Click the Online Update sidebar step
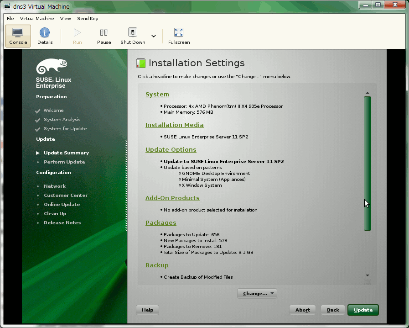 click(x=62, y=204)
